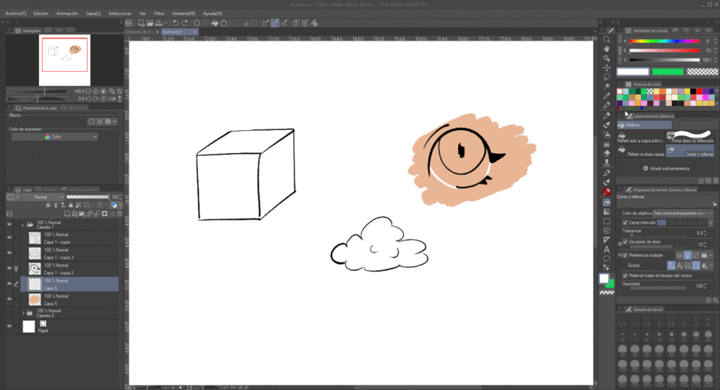The image size is (720, 390).
Task: Select the Lasso selection tool
Action: click(607, 77)
